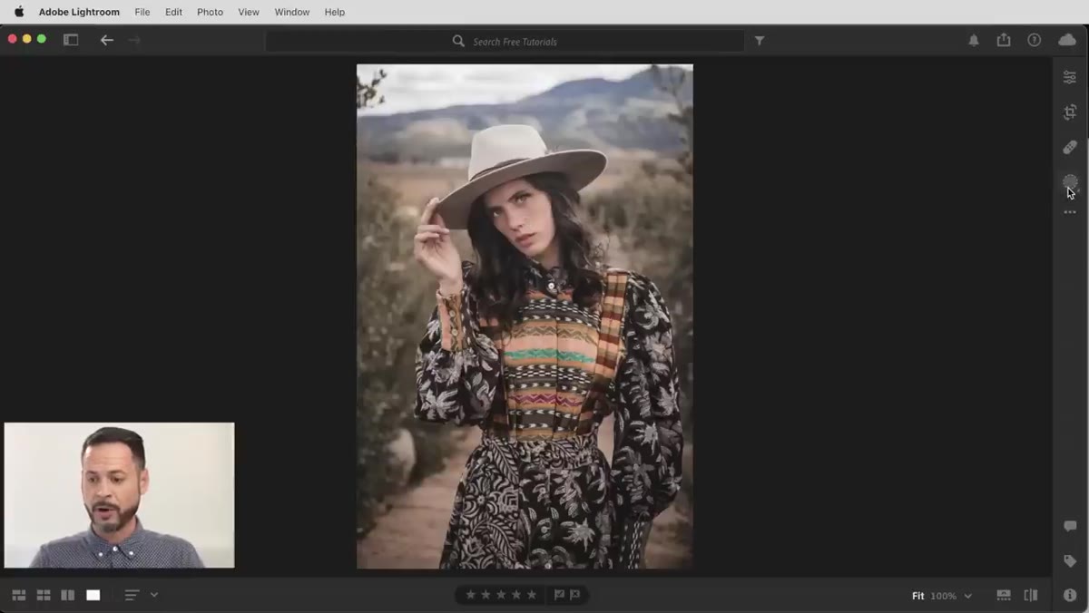Click the 100% zoom button

point(943,596)
